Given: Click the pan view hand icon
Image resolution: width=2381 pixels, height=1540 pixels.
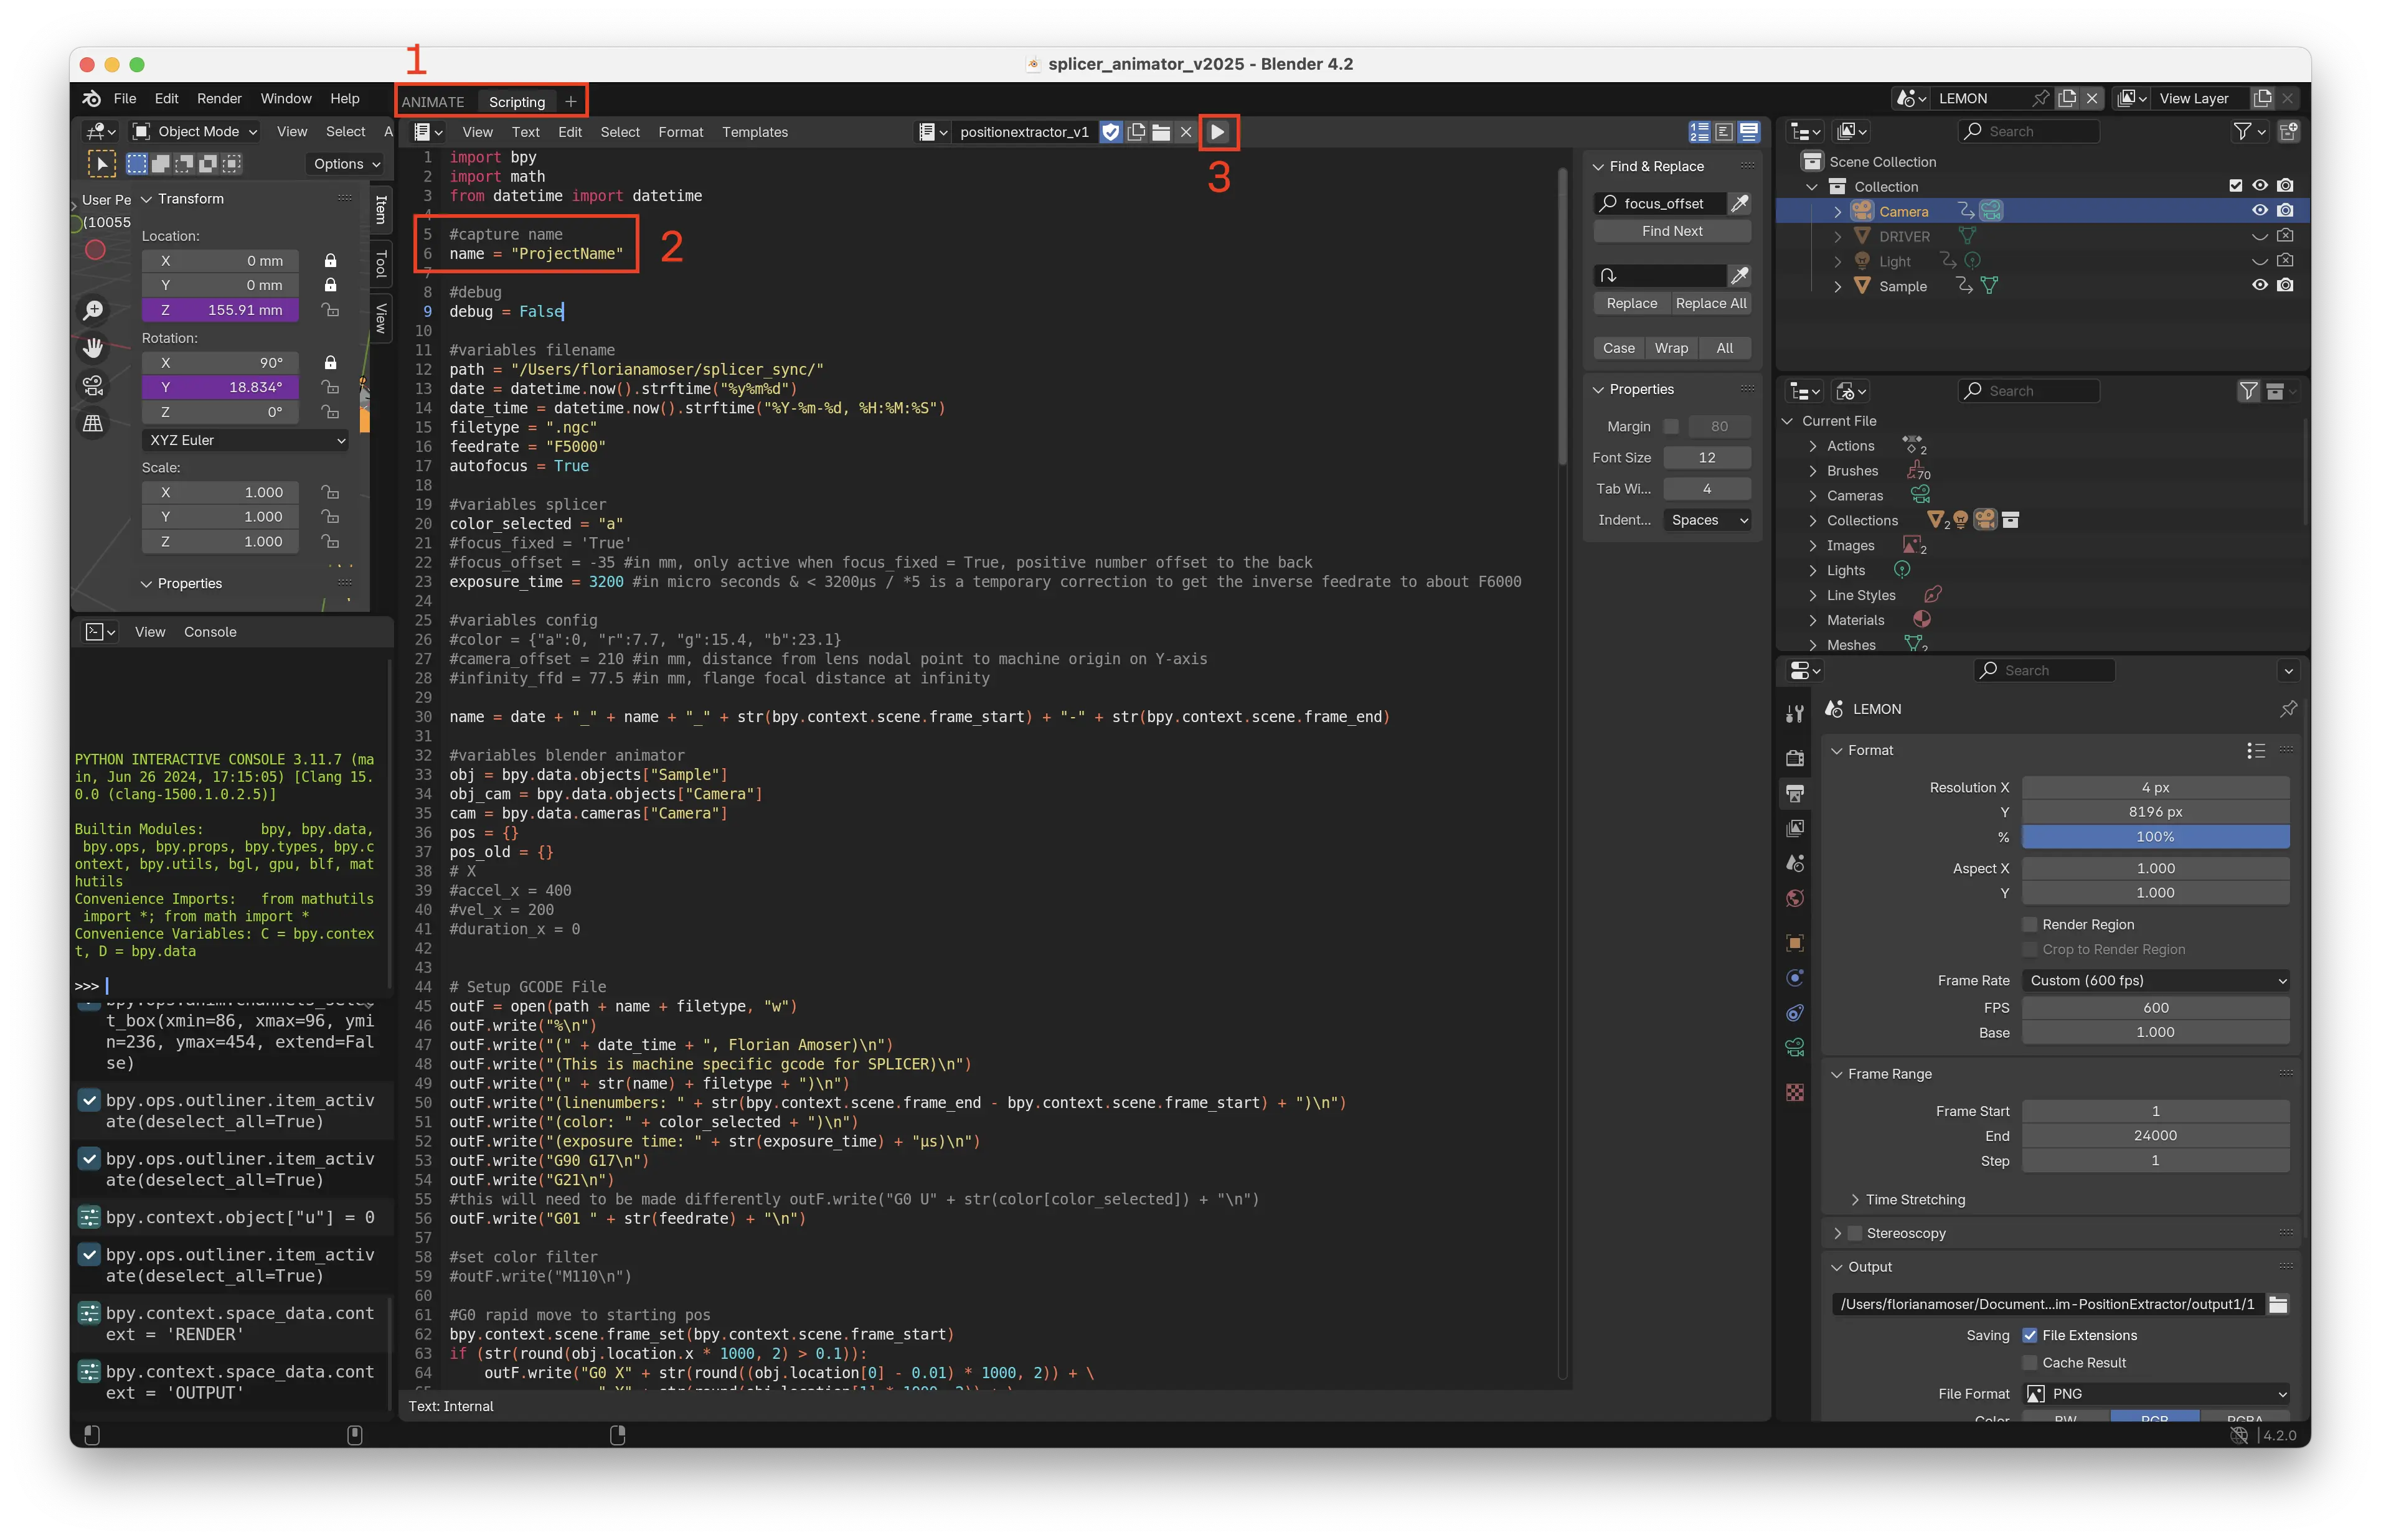Looking at the screenshot, I should pos(93,348).
